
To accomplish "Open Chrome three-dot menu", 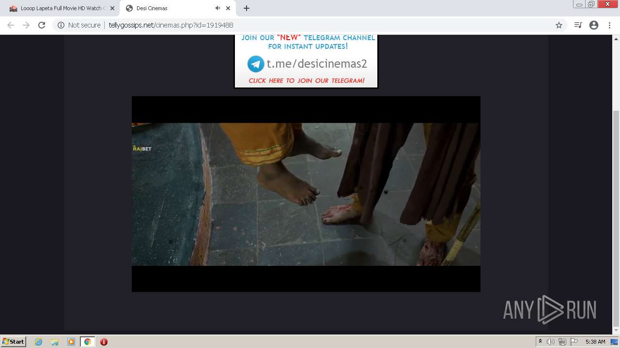I will pyautogui.click(x=609, y=25).
